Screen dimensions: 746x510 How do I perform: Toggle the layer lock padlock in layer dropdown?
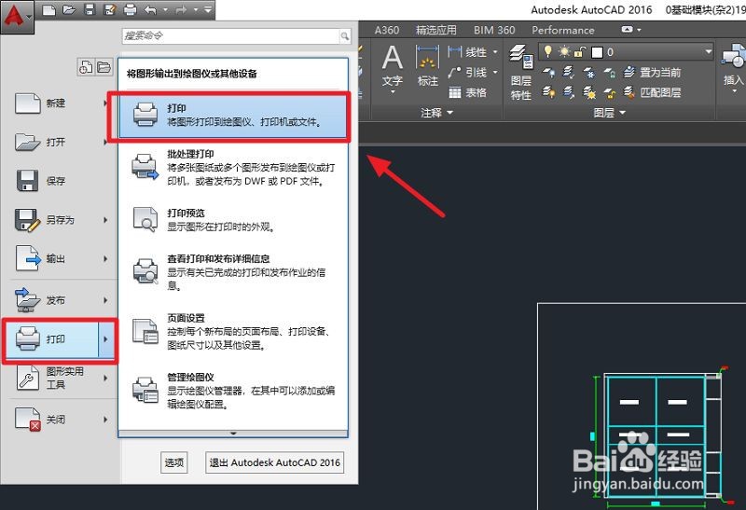[x=579, y=52]
